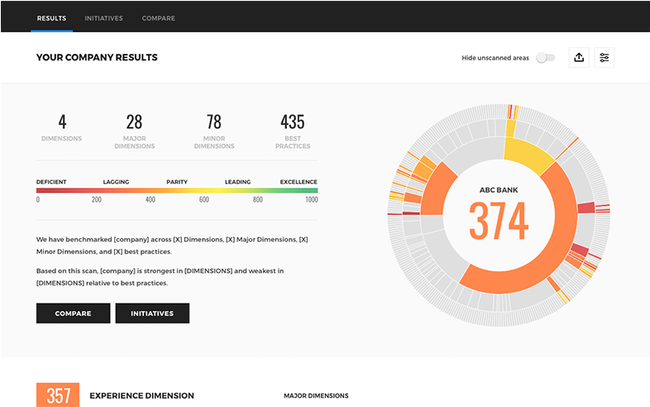Go to the Compare tab in top bar

coord(158,17)
